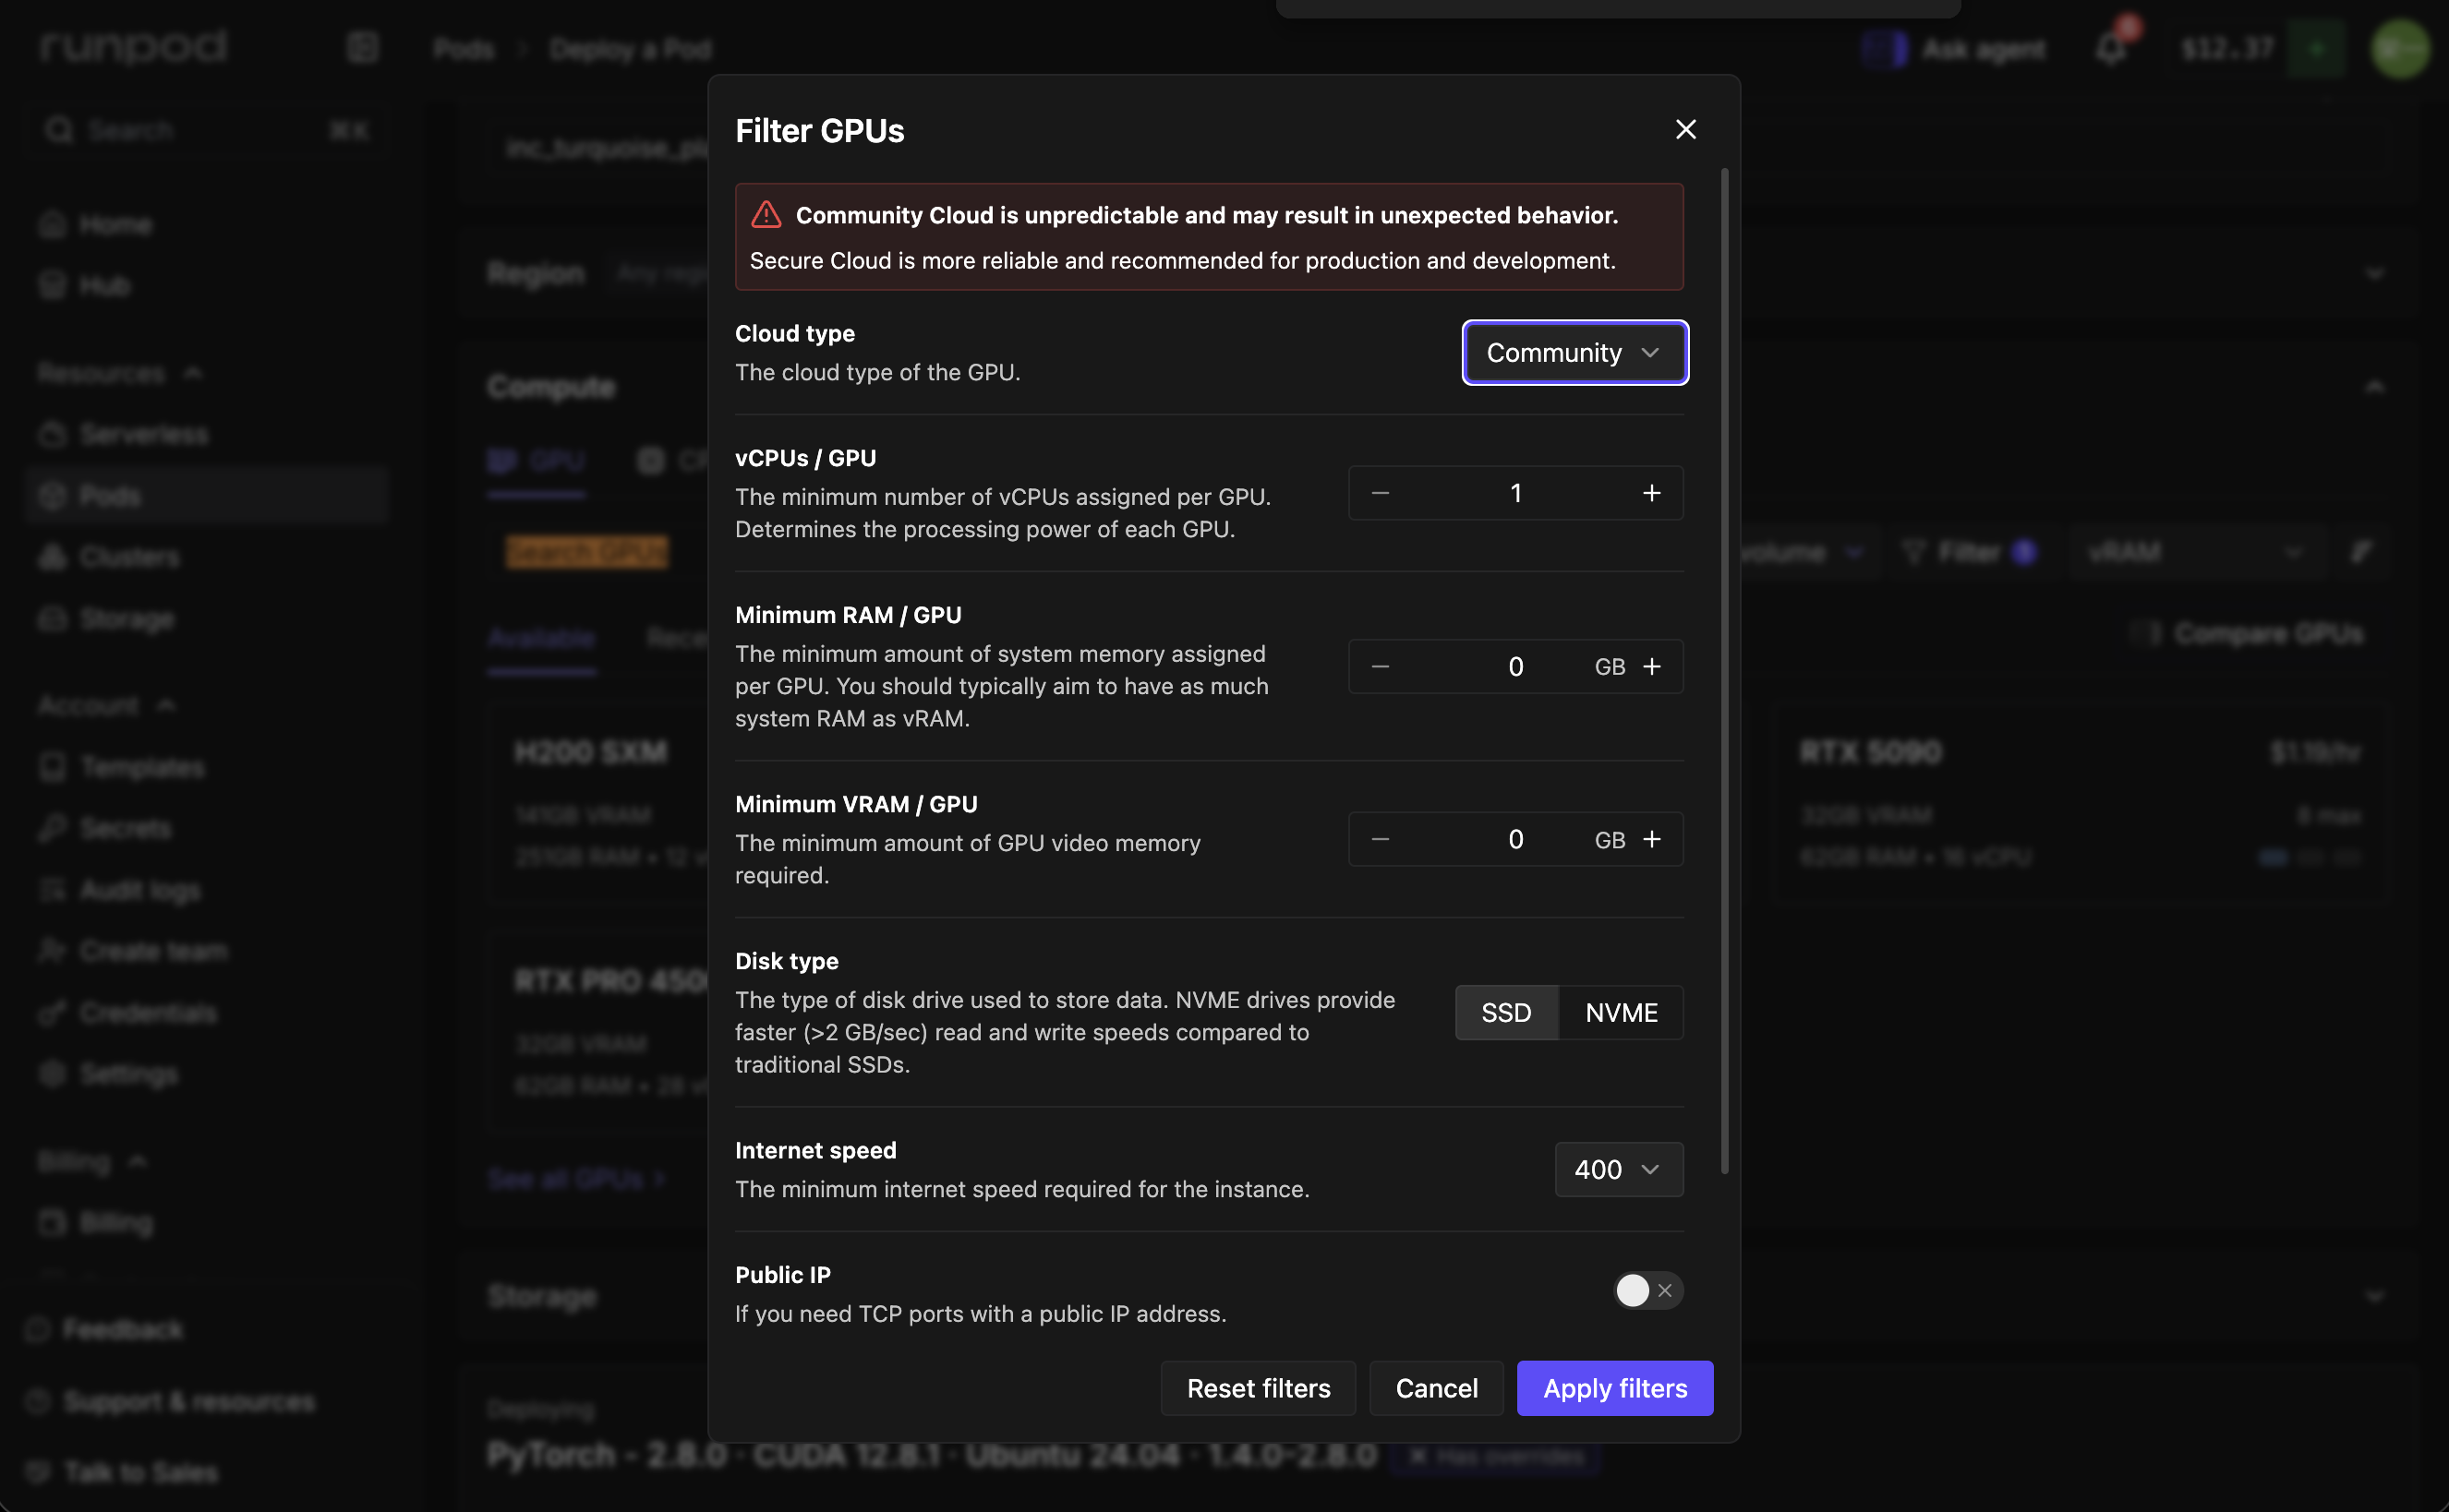Viewport: 2449px width, 1512px height.
Task: Click the sidebar Search field
Action: pos(208,130)
